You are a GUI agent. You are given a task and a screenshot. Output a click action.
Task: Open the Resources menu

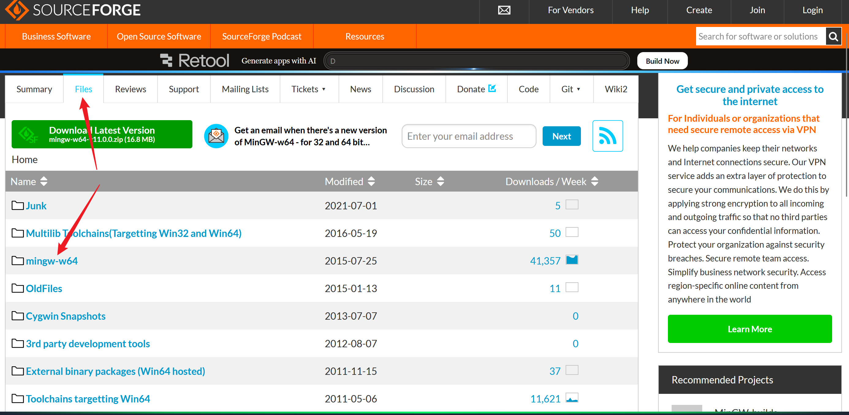[x=365, y=36]
